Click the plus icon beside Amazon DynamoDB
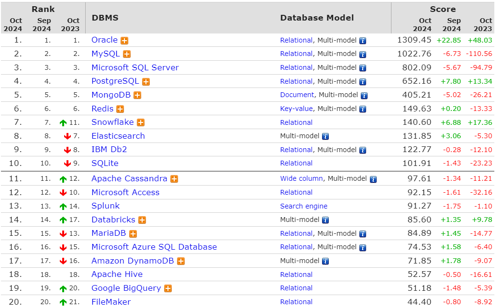The width and height of the screenshot is (502, 308). (x=181, y=261)
